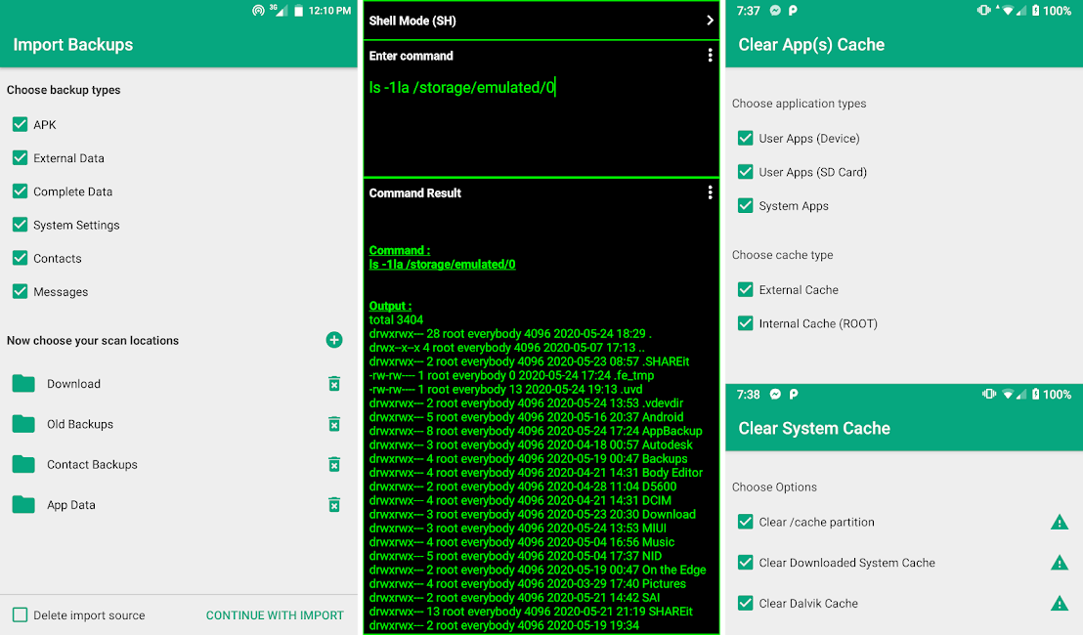Delete the Download scan location
Screen dimensions: 1083x635
tap(334, 384)
